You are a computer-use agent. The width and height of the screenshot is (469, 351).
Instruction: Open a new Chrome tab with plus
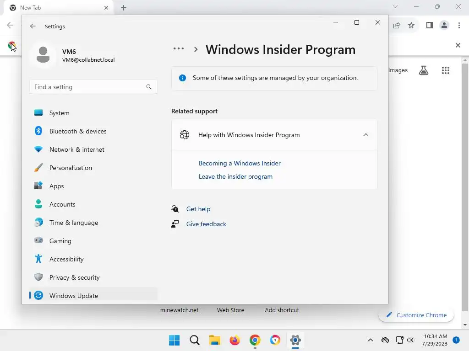coord(124,8)
